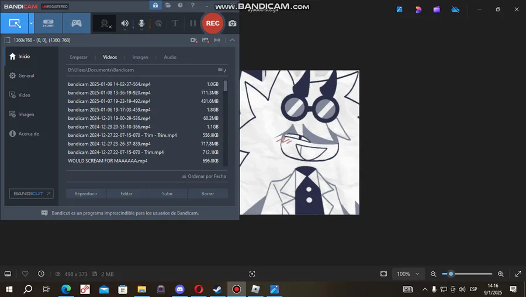Click the fit to window icon in Photos

coord(383,274)
